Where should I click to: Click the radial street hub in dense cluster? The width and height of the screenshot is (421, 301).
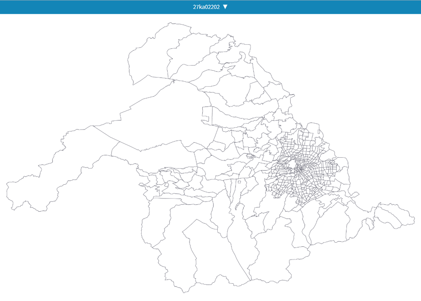(x=300, y=169)
